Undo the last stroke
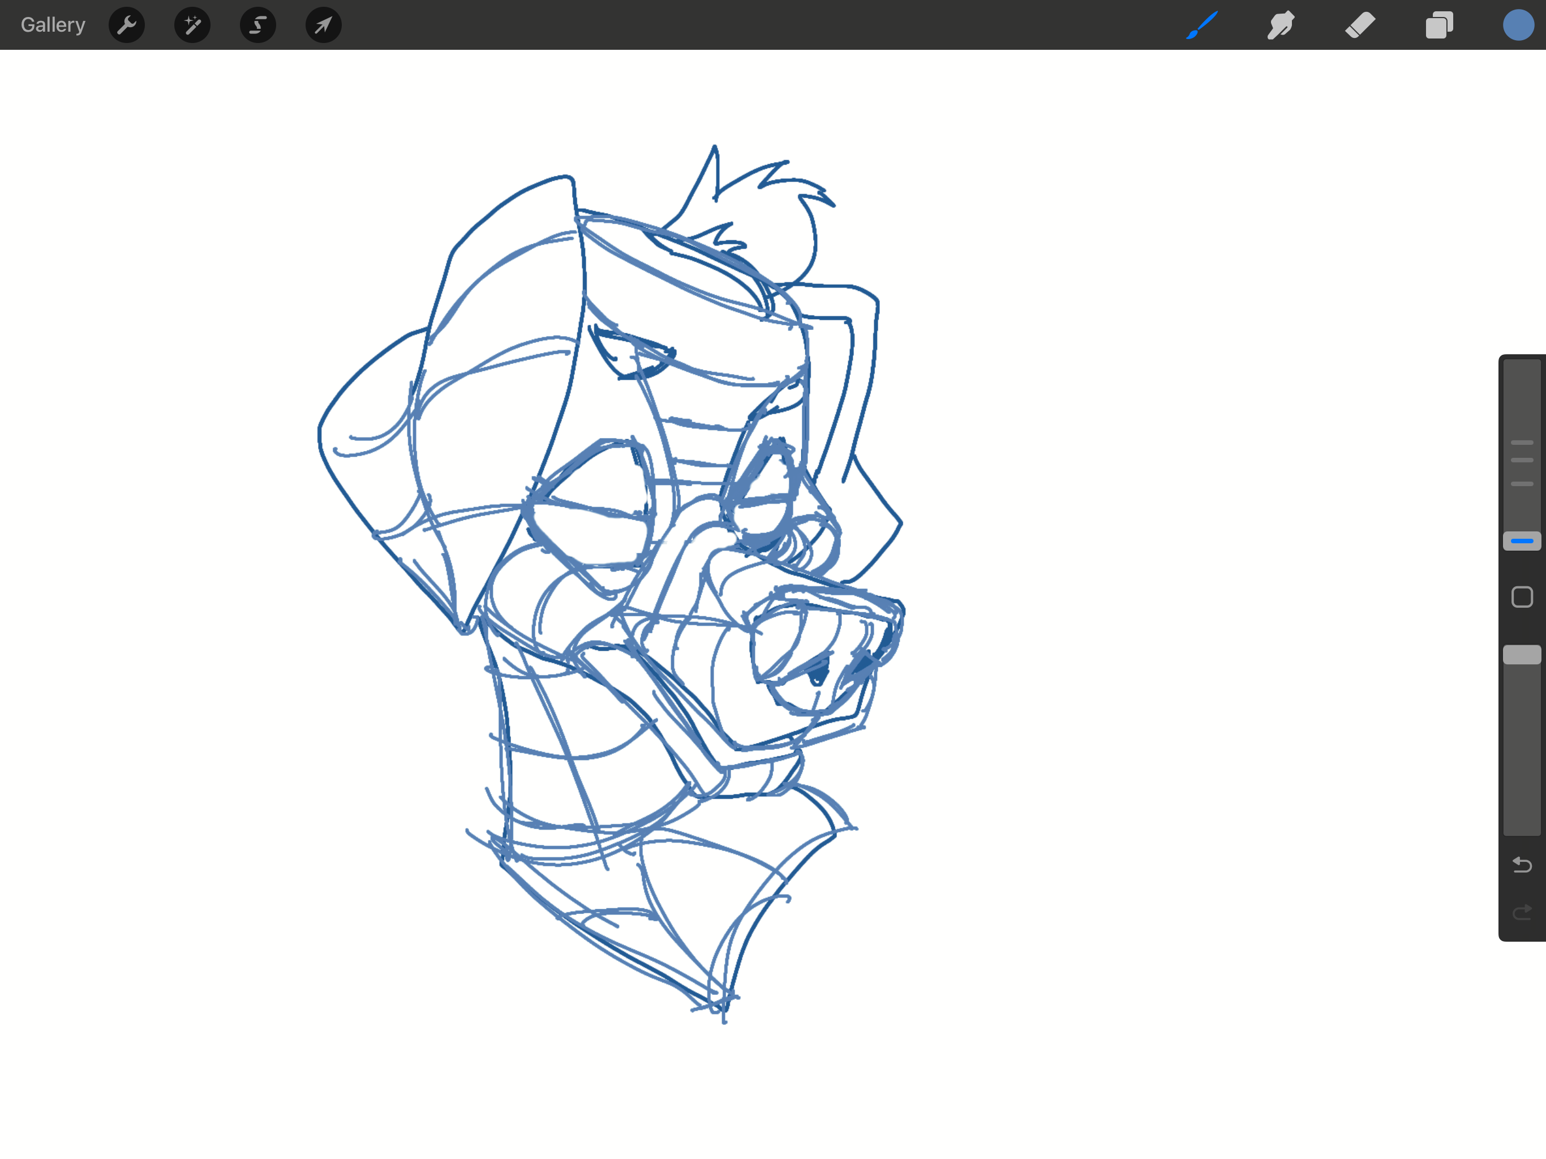Viewport: 1546px width, 1159px height. click(x=1522, y=865)
